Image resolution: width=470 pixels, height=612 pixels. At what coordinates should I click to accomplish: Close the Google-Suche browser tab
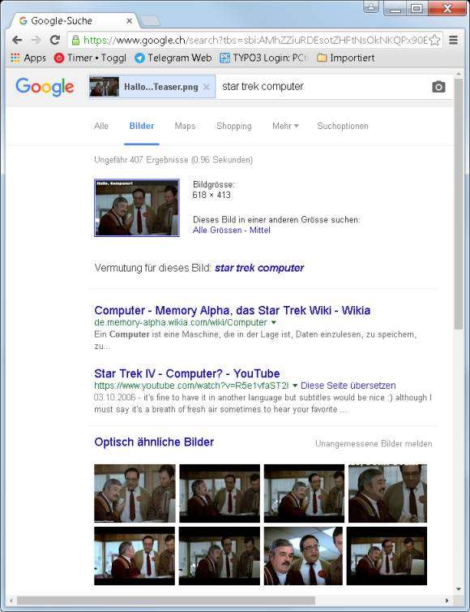(x=130, y=20)
